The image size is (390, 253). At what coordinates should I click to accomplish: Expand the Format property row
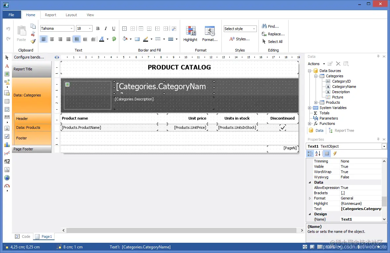(310, 198)
